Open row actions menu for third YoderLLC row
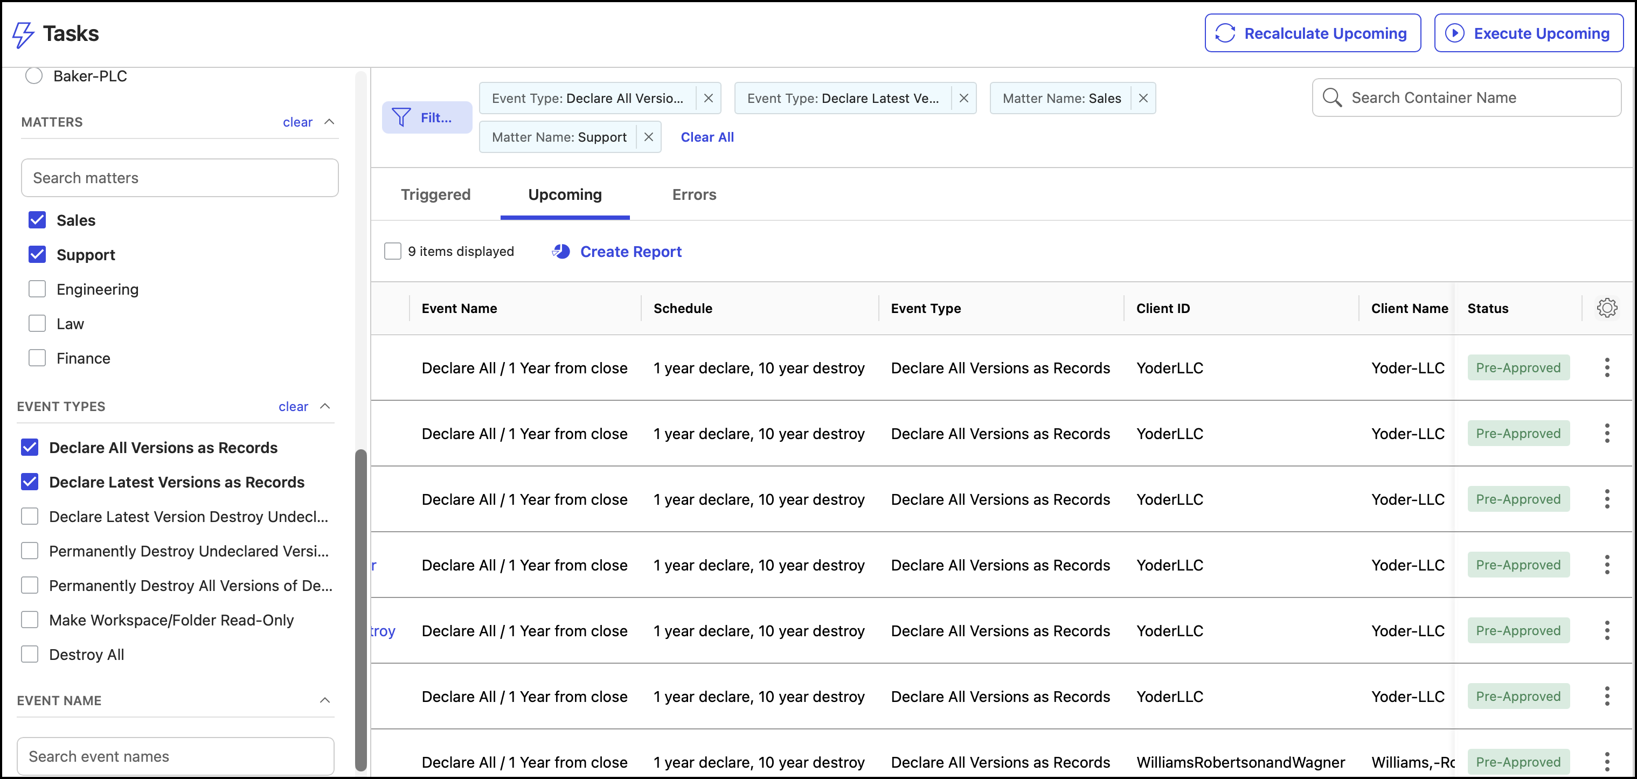This screenshot has width=1637, height=779. tap(1606, 499)
